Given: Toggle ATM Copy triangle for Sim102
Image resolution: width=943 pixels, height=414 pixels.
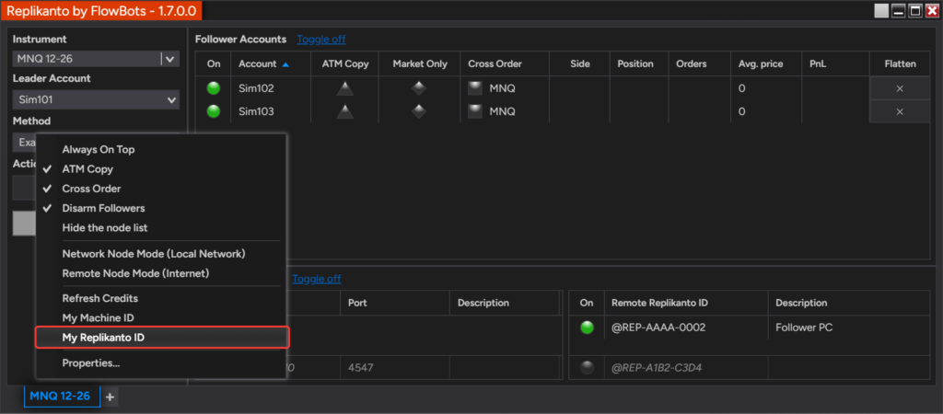Looking at the screenshot, I should tap(344, 88).
